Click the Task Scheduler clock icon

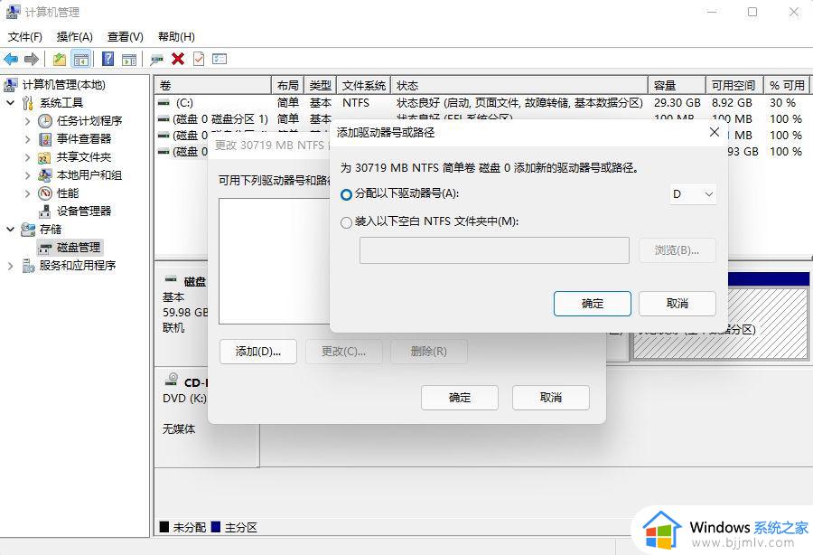pos(45,121)
